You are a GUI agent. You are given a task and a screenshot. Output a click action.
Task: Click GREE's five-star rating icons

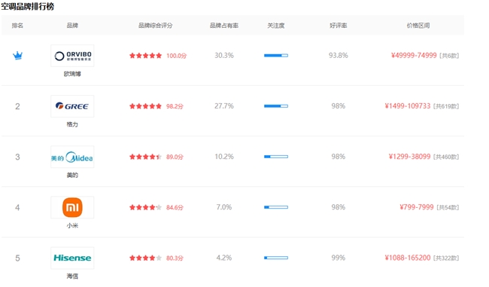[x=146, y=106]
